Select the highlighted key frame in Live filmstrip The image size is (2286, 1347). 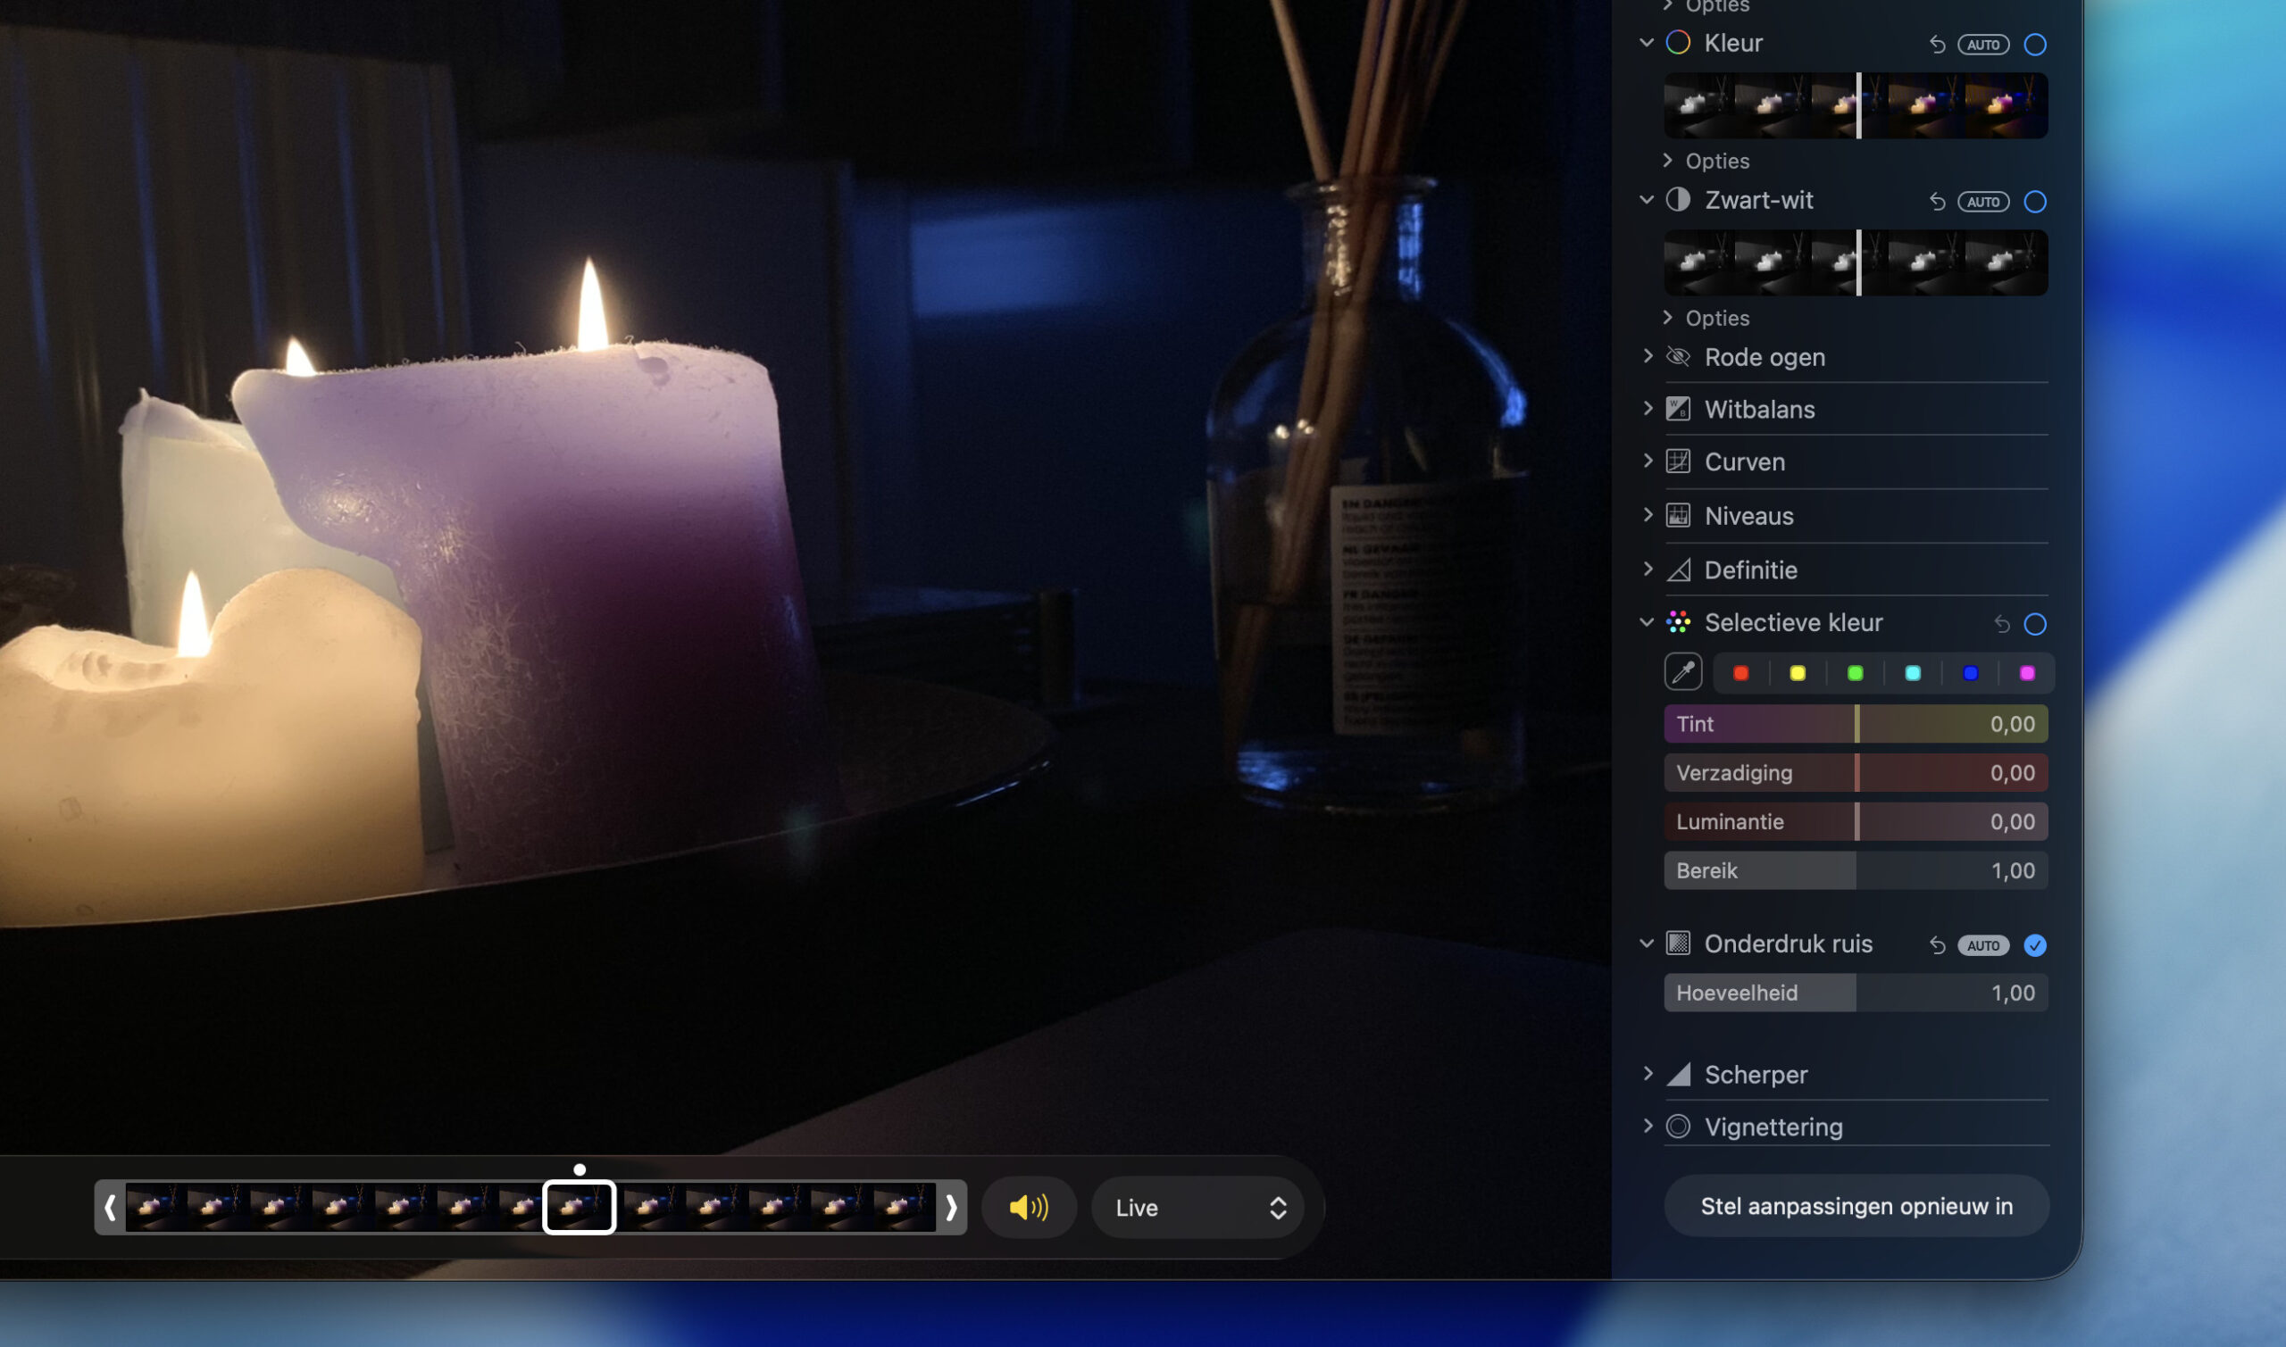580,1207
